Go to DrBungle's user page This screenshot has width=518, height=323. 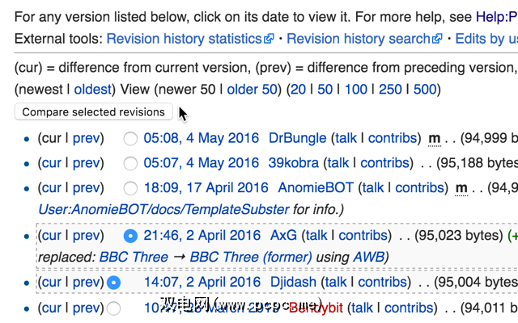click(x=297, y=139)
